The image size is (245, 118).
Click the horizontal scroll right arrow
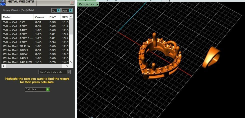(x=67, y=66)
